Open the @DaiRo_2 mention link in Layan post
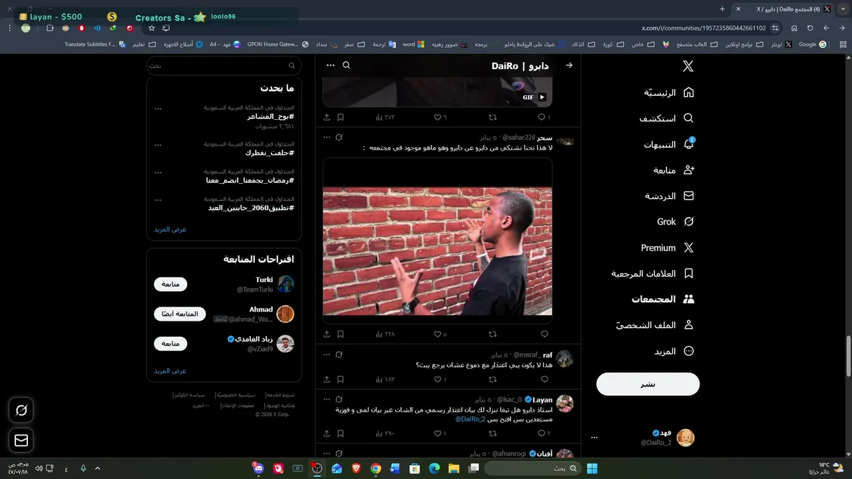The width and height of the screenshot is (852, 479). 470,419
